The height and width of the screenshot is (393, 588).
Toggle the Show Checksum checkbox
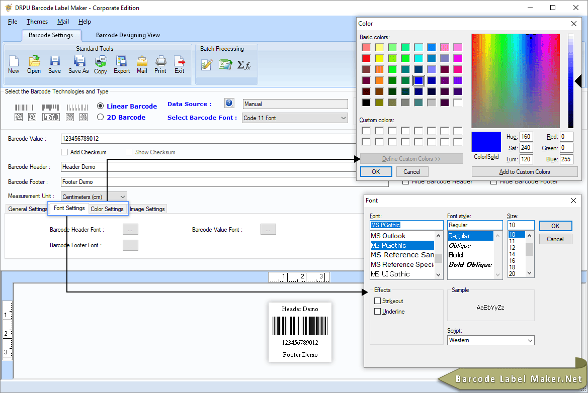click(129, 152)
